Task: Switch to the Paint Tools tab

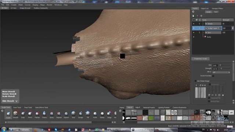Action: [17, 107]
